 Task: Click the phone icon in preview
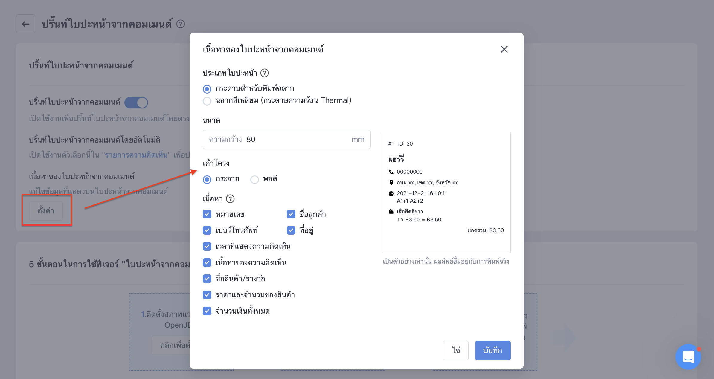pyautogui.click(x=391, y=172)
